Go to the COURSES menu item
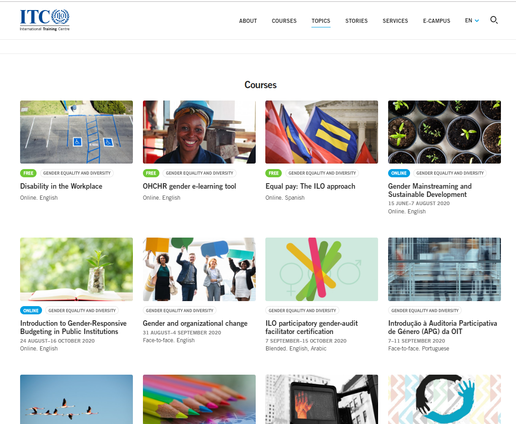516x424 pixels. point(284,21)
